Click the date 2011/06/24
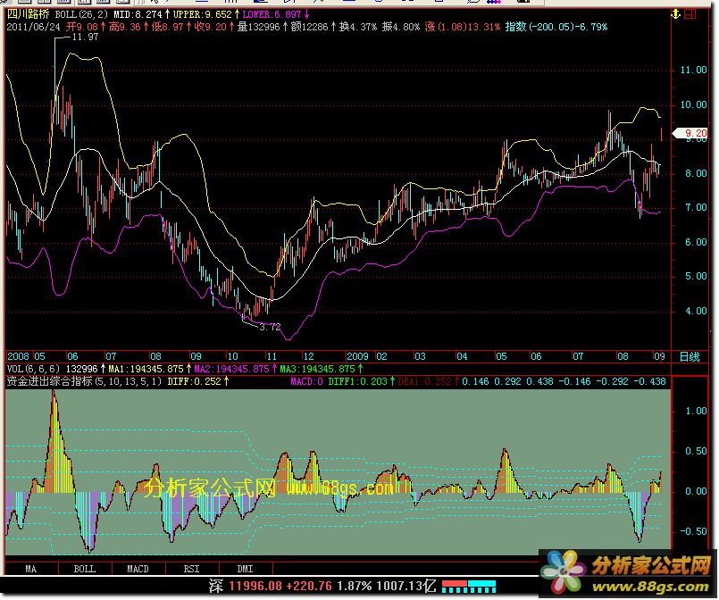The width and height of the screenshot is (719, 600). (33, 27)
